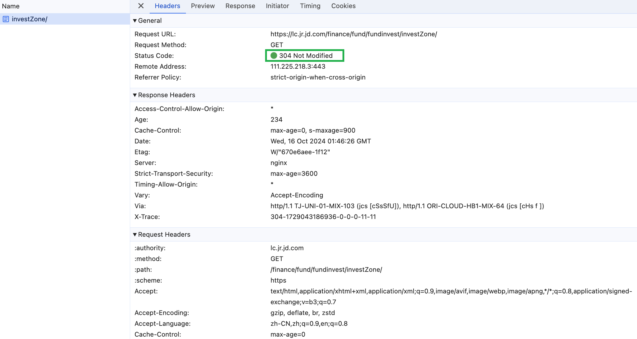Select the Headers tab

[x=167, y=6]
